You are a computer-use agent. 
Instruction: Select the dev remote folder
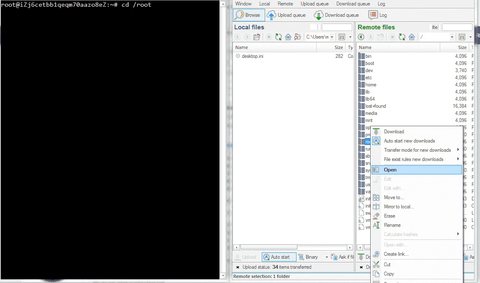click(x=369, y=70)
